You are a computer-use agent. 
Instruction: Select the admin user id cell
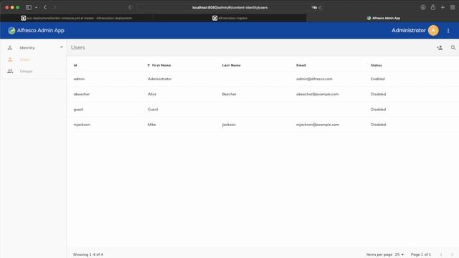[x=79, y=79]
